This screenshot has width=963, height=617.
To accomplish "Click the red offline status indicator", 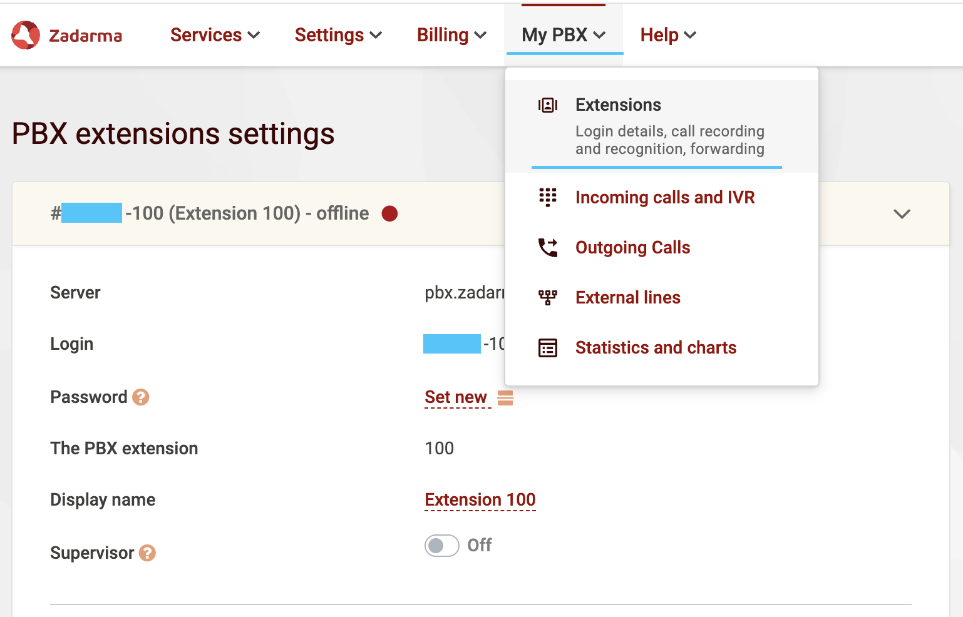I will point(389,214).
